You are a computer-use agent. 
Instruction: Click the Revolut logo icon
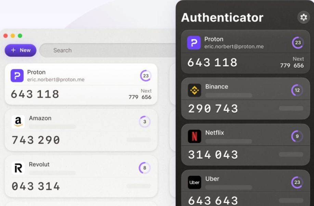coord(18,168)
